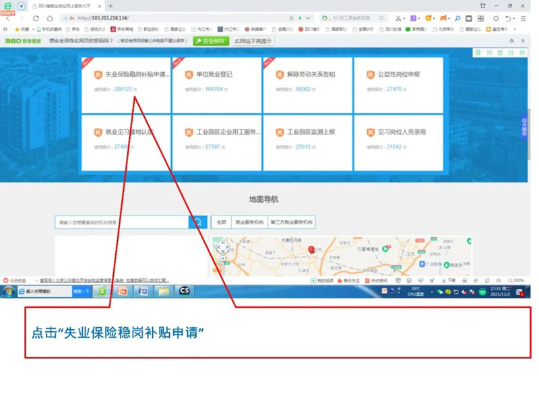This screenshot has height=404, width=539.
Task: Click the red location marker on map
Action: click(x=311, y=250)
